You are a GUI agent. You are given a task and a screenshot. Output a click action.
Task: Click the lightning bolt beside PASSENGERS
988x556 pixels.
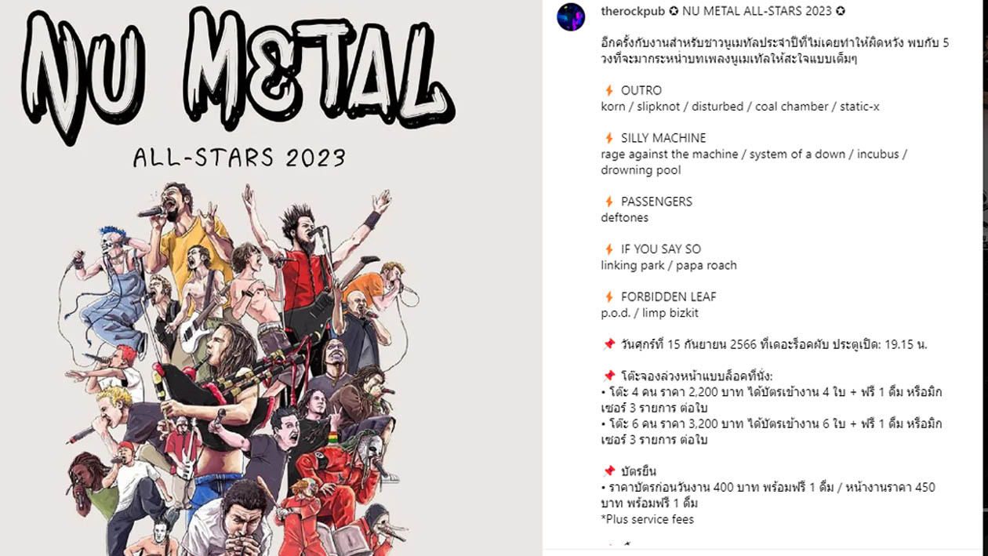point(608,202)
